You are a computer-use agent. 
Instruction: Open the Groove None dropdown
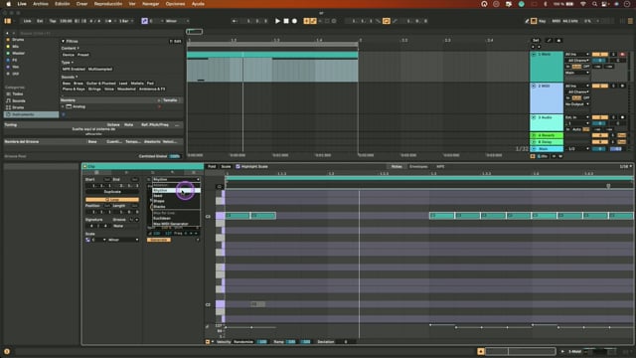(125, 226)
